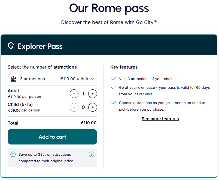Open the savings info icon

pos(92,154)
